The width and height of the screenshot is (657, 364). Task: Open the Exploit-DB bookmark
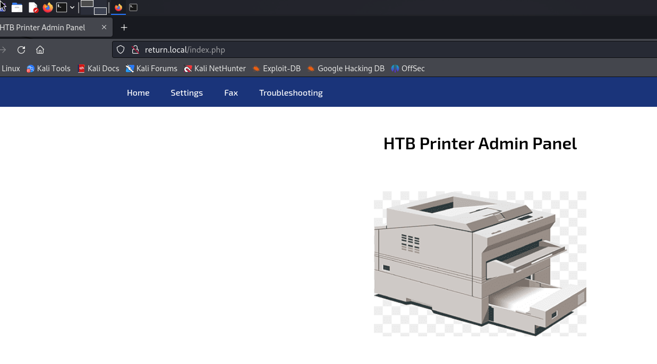(276, 69)
